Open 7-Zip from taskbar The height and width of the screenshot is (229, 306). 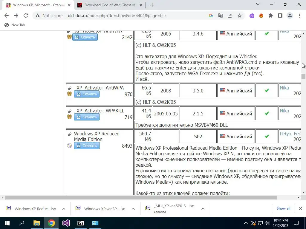click(x=81, y=223)
